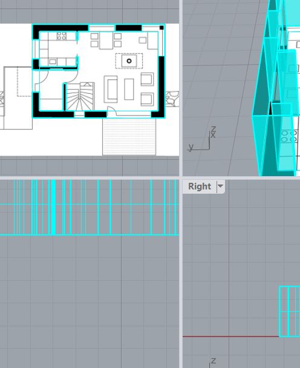The image size is (300, 368).
Task: Select the dining table in the plan
Action: pos(106,41)
